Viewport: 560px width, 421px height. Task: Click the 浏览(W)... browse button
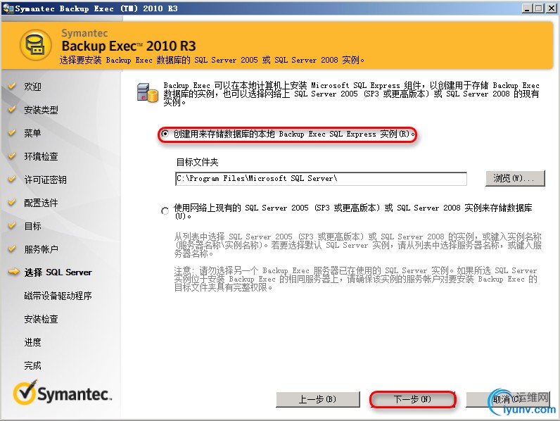[x=515, y=178]
